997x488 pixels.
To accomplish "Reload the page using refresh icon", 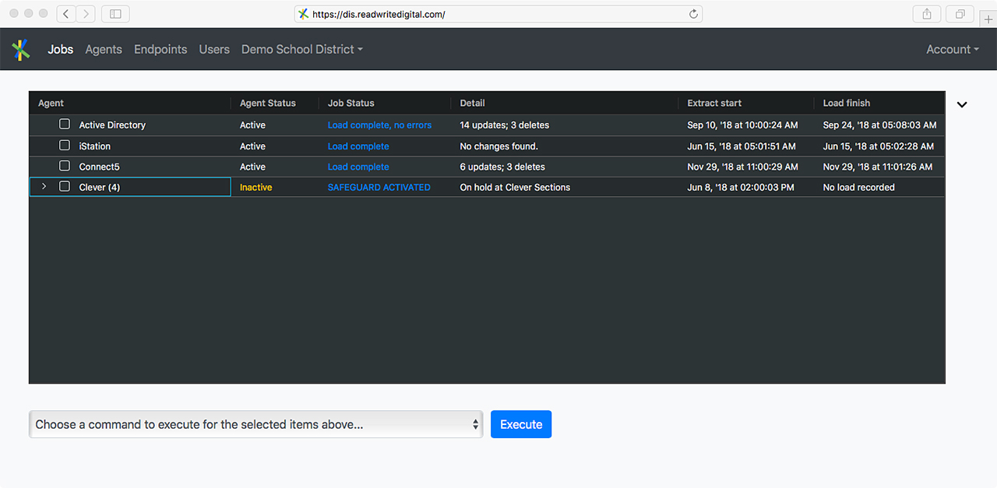I will [x=693, y=14].
